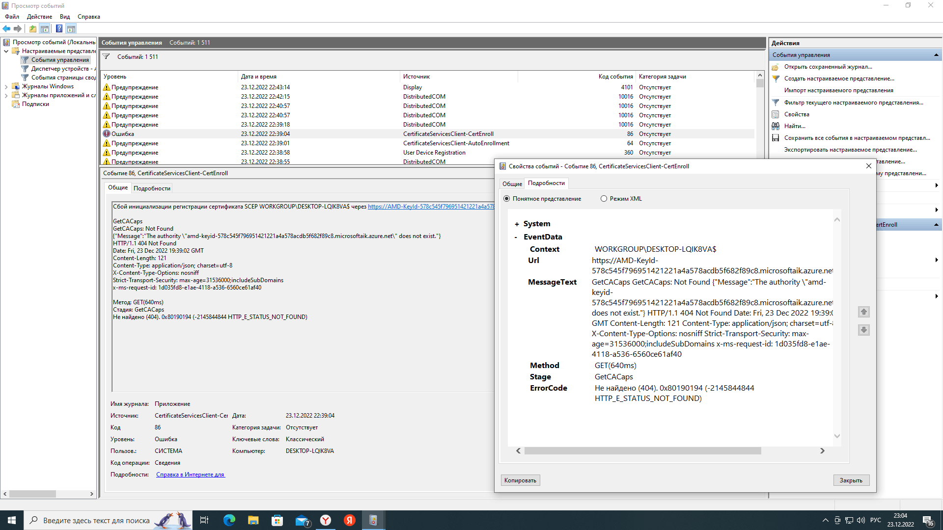Open File Explorer from taskbar
This screenshot has width=943, height=530.
coord(253,520)
